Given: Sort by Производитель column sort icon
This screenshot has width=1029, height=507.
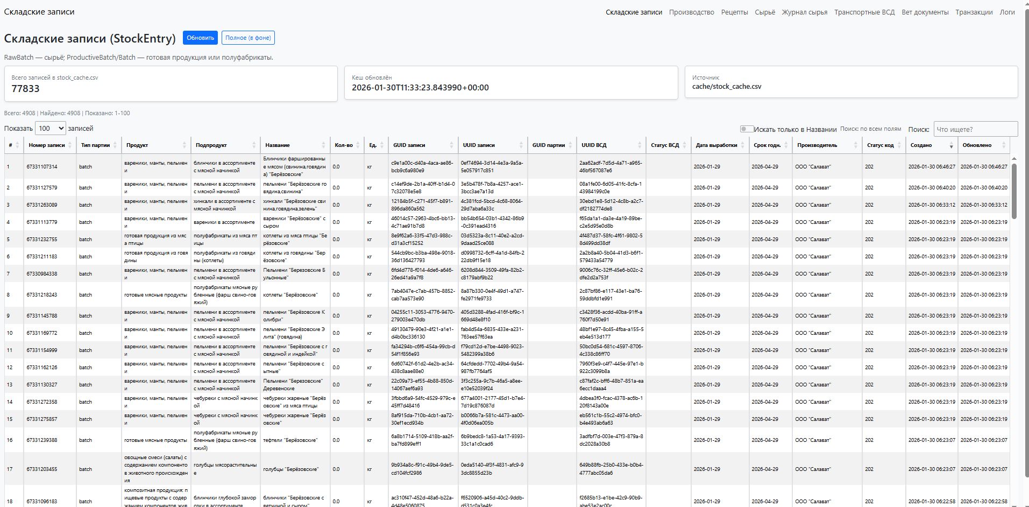Looking at the screenshot, I should [x=855, y=145].
